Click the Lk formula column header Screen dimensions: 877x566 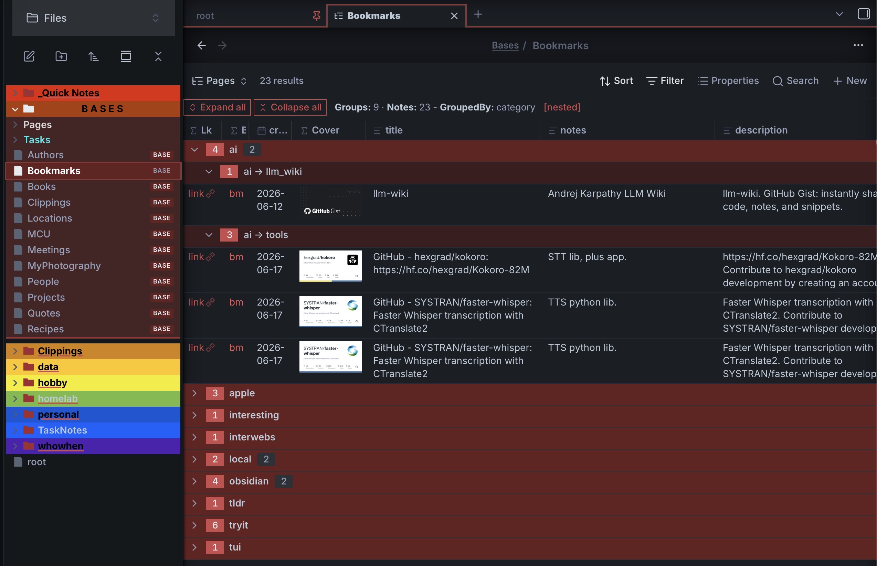(x=202, y=130)
